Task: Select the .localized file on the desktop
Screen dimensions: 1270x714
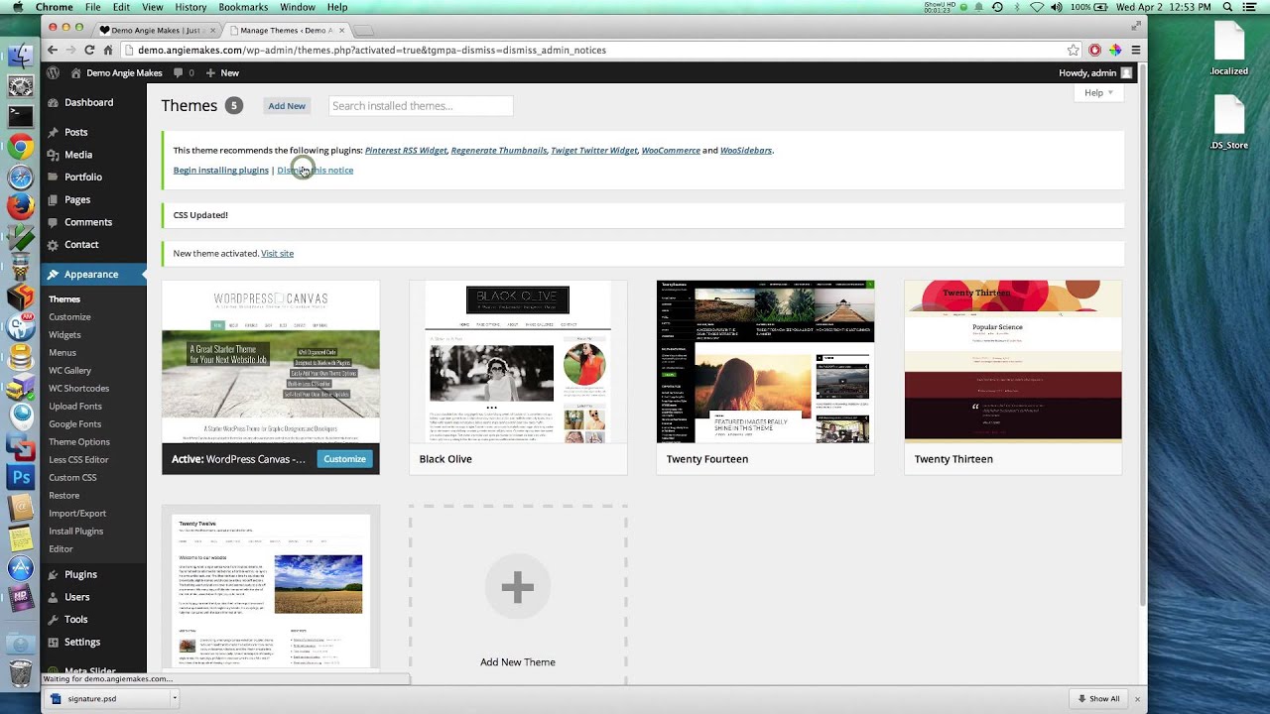Action: (x=1229, y=50)
